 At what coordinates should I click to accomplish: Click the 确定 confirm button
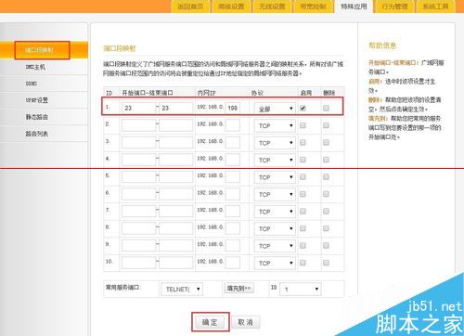point(210,322)
